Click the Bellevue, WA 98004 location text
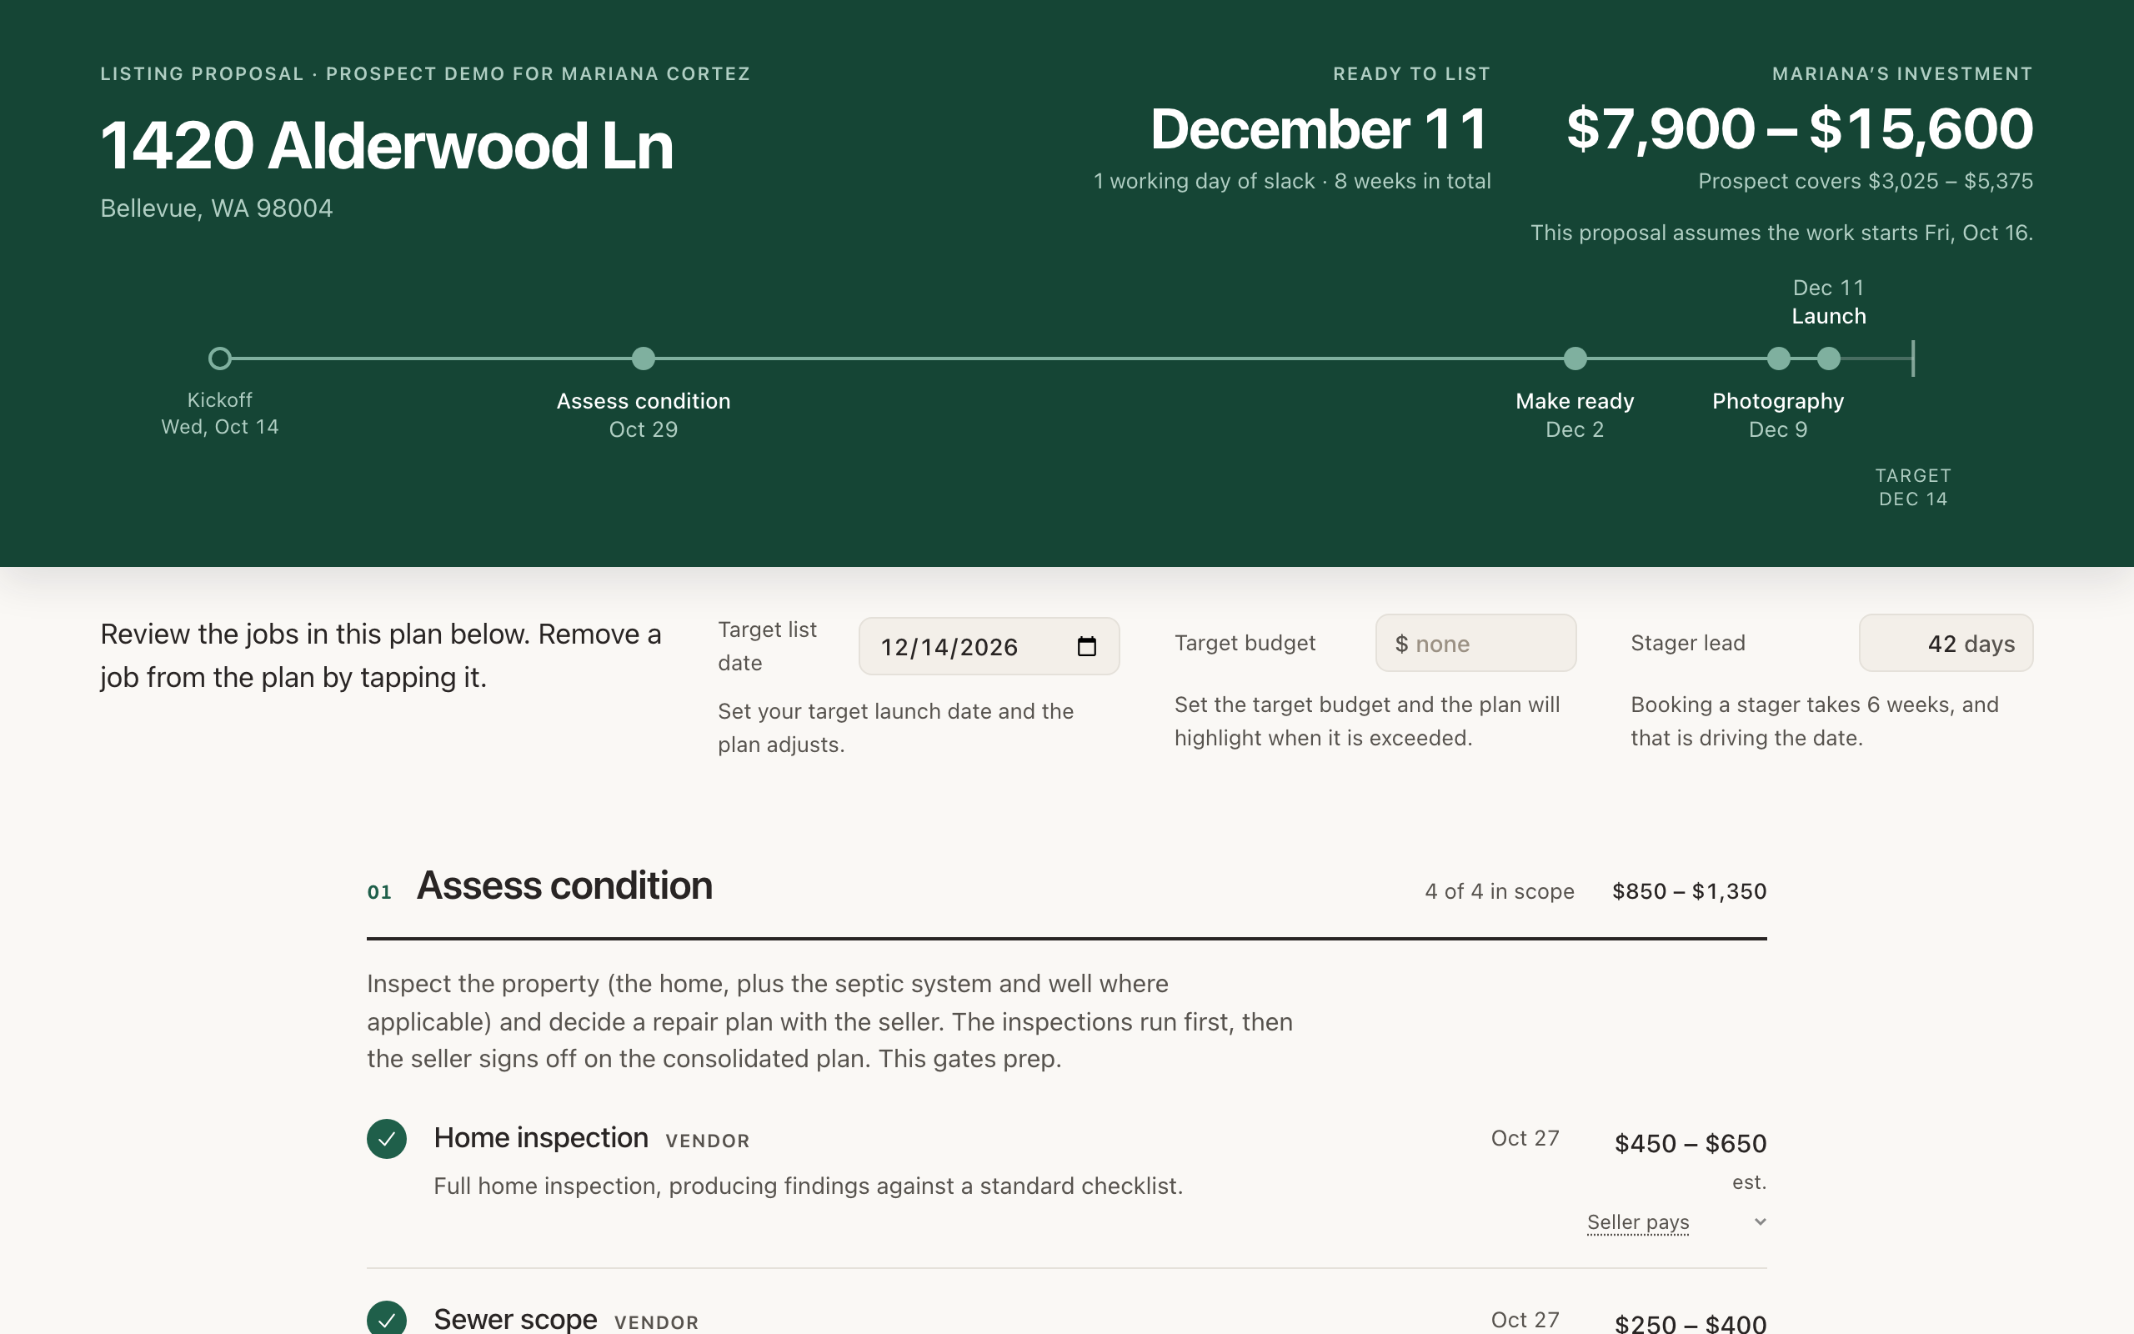The width and height of the screenshot is (2134, 1334). click(216, 208)
